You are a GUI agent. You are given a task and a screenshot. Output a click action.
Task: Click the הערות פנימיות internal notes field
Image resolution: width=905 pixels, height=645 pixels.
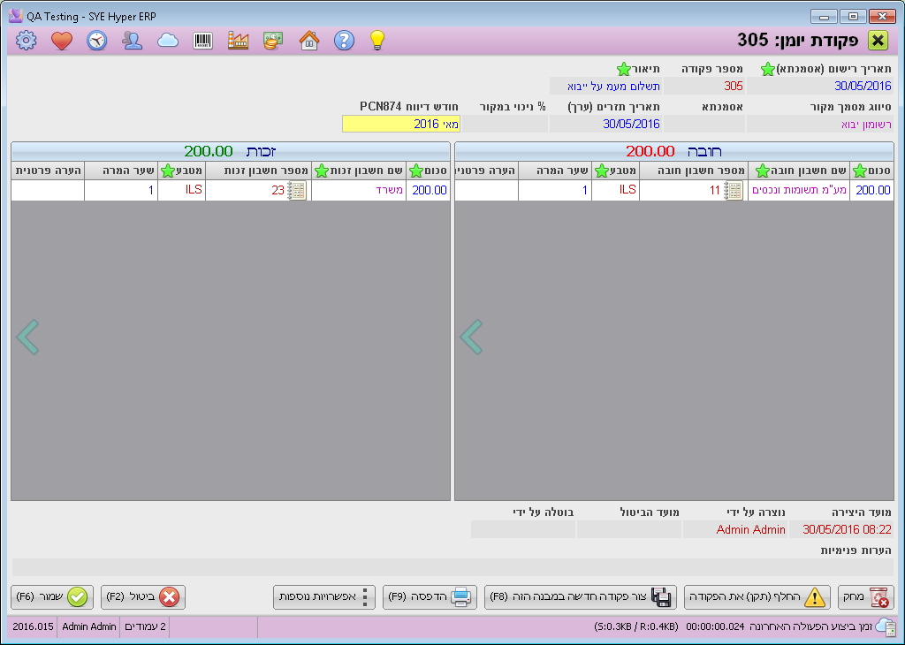(452, 567)
